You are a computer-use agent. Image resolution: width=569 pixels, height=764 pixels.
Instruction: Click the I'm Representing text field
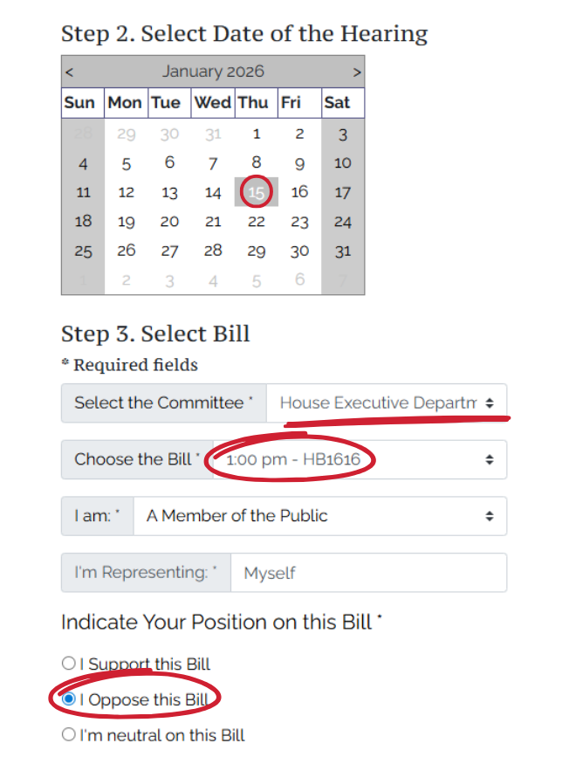click(x=368, y=573)
